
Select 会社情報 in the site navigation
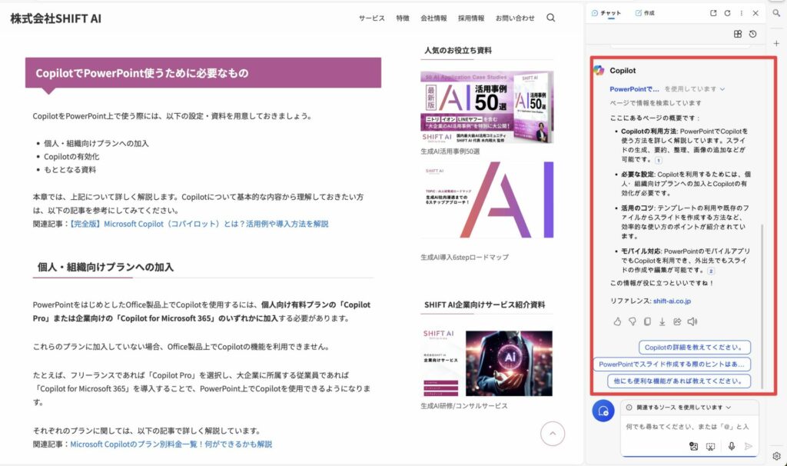pos(435,17)
